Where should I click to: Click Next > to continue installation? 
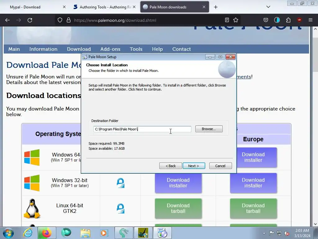pyautogui.click(x=194, y=166)
